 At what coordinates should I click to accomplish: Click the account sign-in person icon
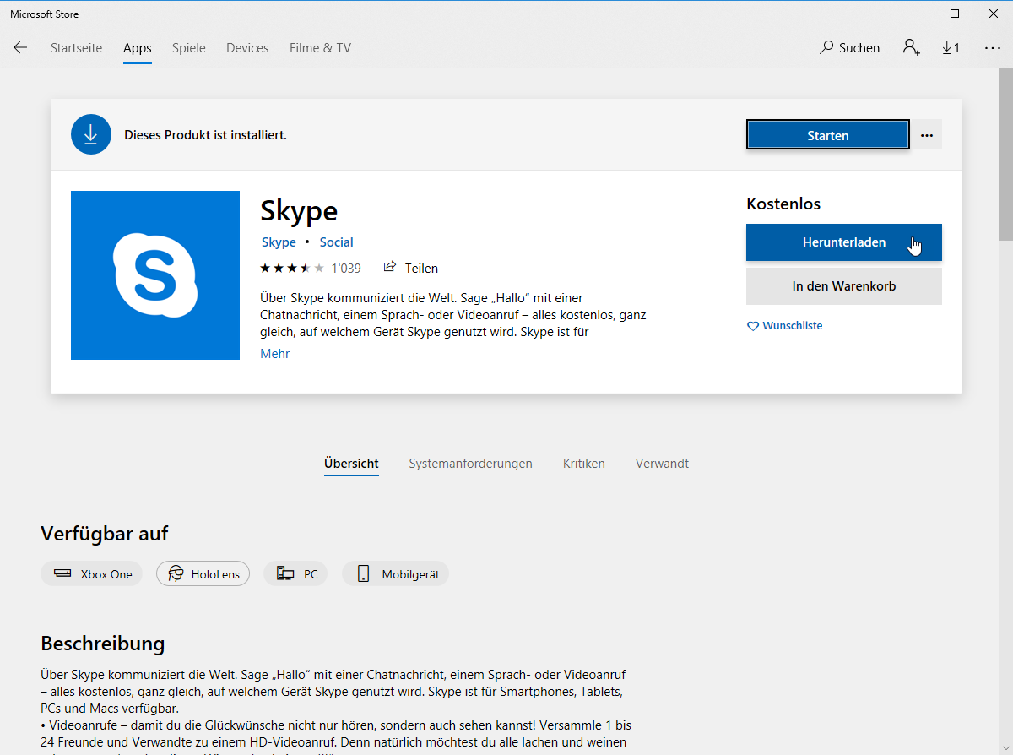coord(911,47)
